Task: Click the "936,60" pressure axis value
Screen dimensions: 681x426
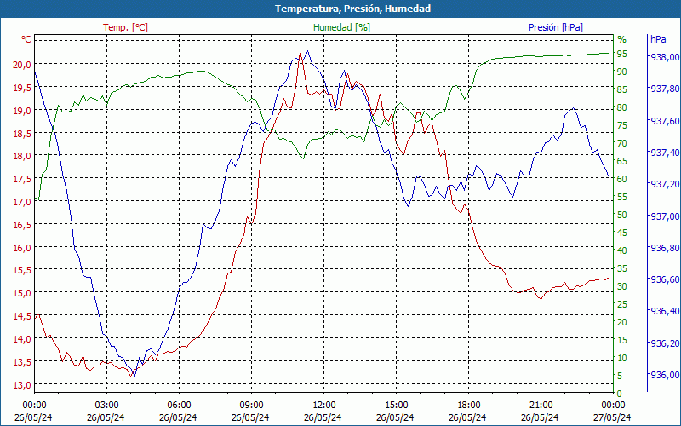Action: pyautogui.click(x=665, y=279)
